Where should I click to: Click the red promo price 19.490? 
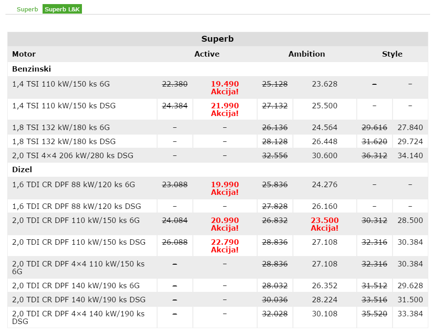point(225,84)
